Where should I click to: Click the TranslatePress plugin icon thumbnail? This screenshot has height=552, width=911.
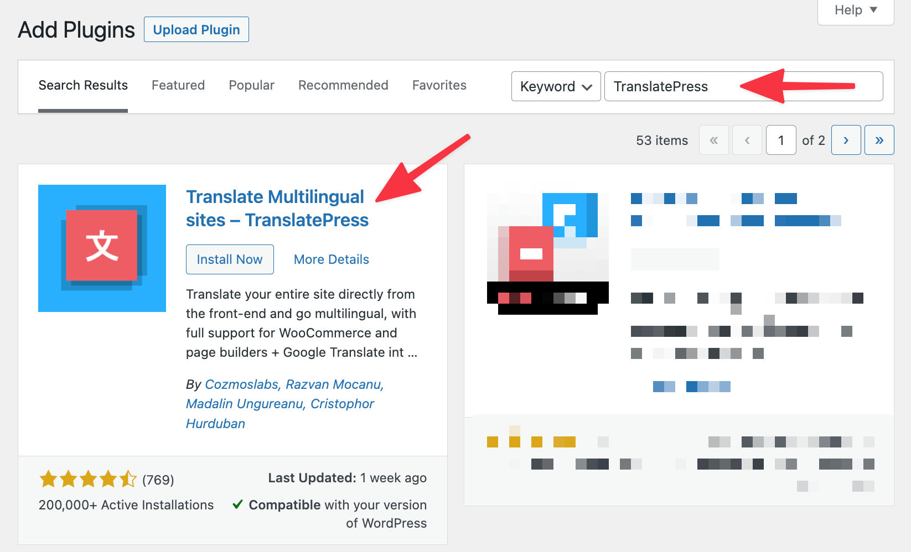[102, 248]
